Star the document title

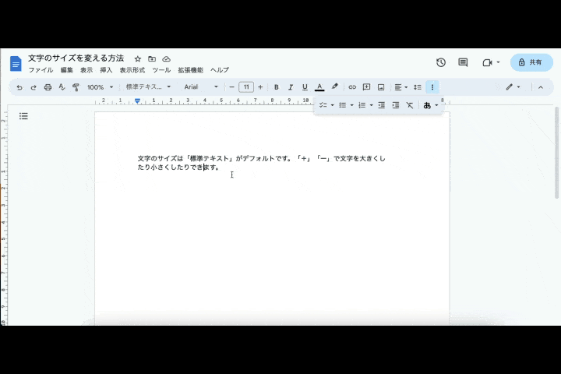(138, 58)
